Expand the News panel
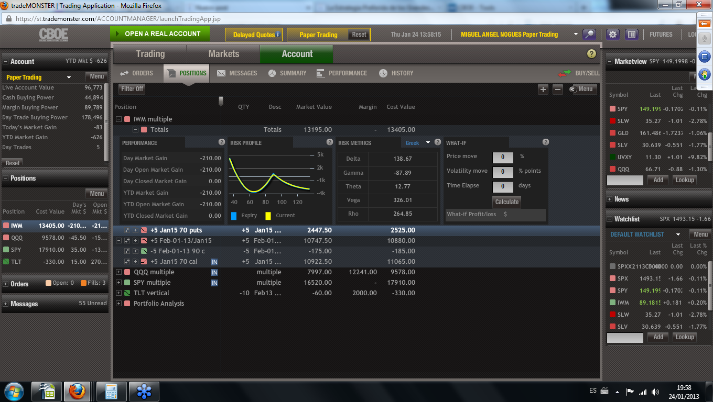The height and width of the screenshot is (402, 713). 610,199
